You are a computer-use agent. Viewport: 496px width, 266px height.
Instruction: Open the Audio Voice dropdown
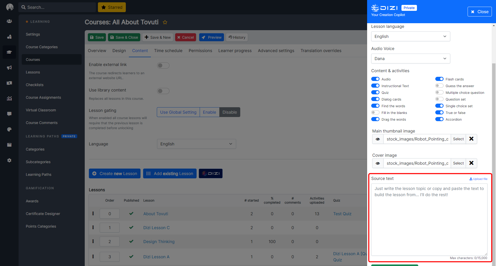(410, 59)
